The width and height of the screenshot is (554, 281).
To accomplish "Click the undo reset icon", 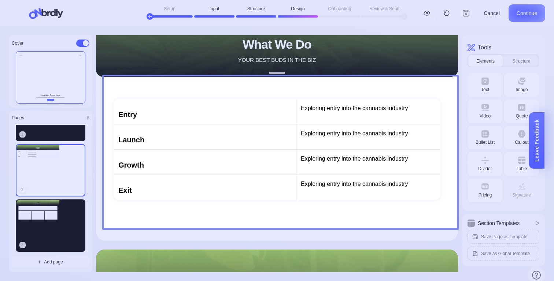I will click(x=447, y=13).
